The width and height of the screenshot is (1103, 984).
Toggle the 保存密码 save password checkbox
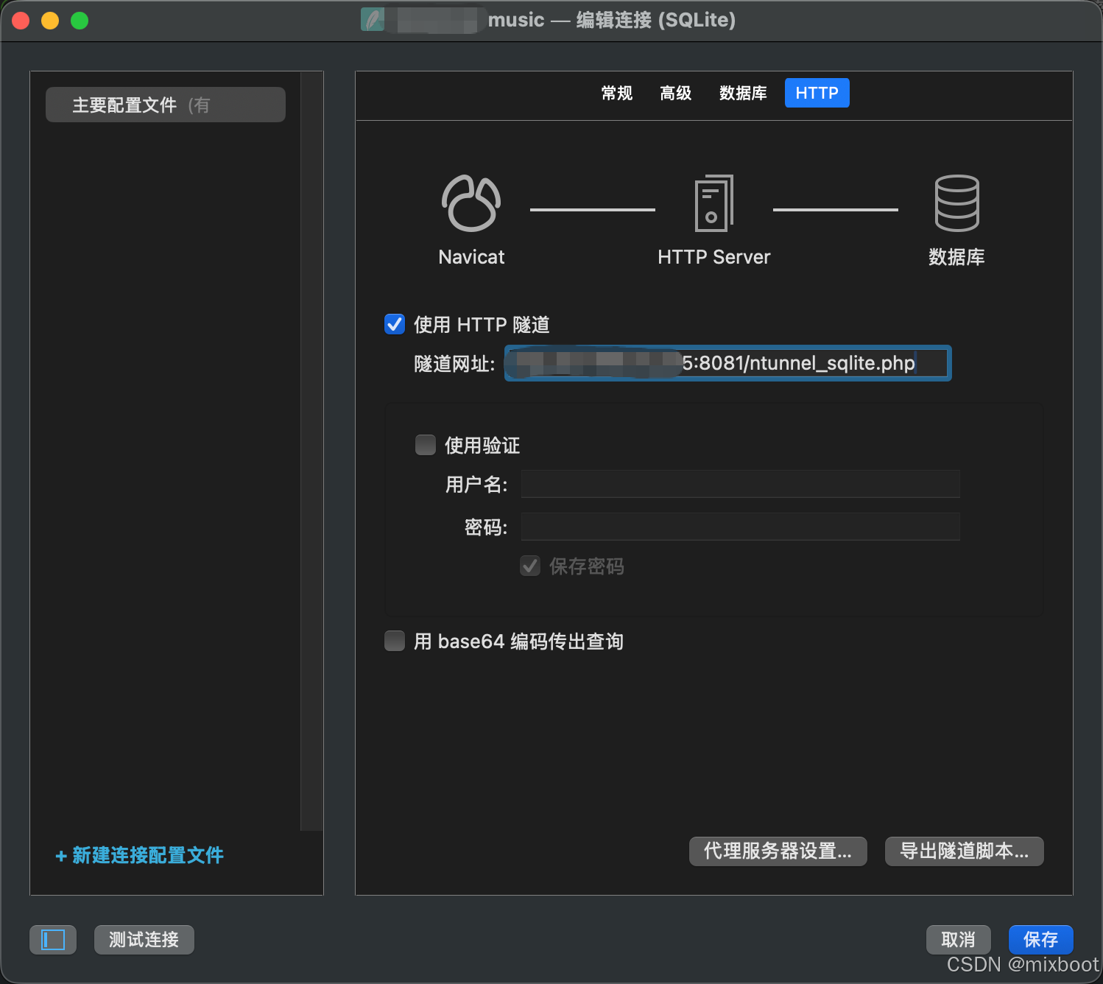[530, 566]
